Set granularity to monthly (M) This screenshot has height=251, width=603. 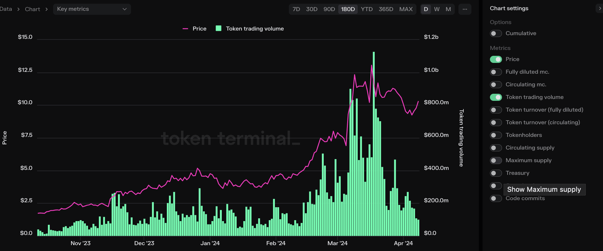tap(448, 9)
